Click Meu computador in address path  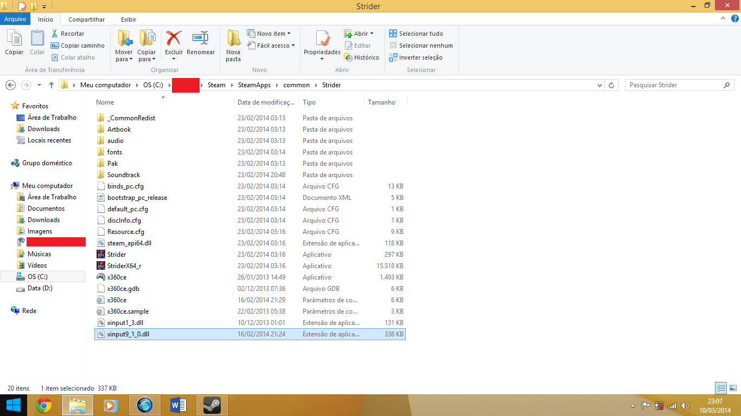tap(105, 85)
